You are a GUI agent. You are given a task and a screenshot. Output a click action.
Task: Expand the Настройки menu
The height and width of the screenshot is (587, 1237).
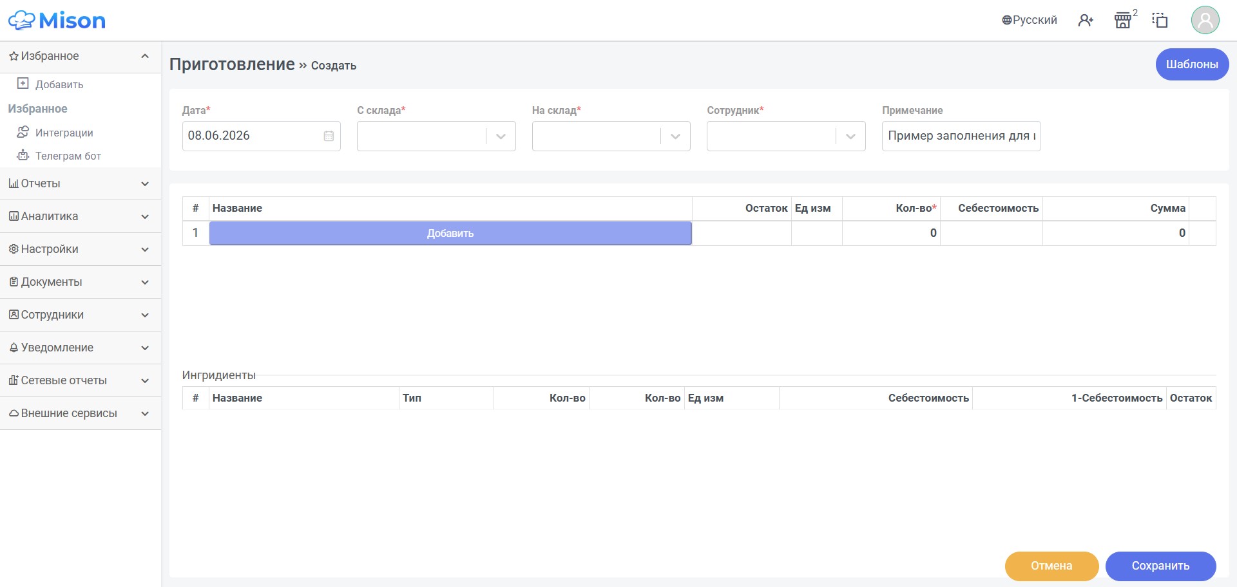[x=80, y=249]
